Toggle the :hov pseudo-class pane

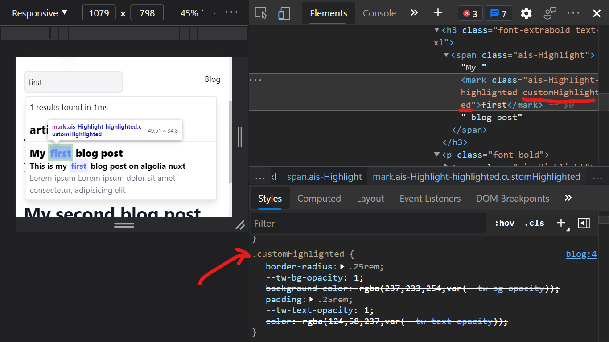504,223
